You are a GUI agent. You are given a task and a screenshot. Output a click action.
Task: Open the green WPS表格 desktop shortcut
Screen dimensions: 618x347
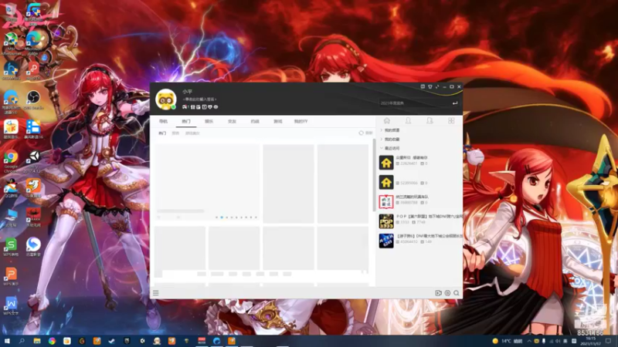click(11, 247)
